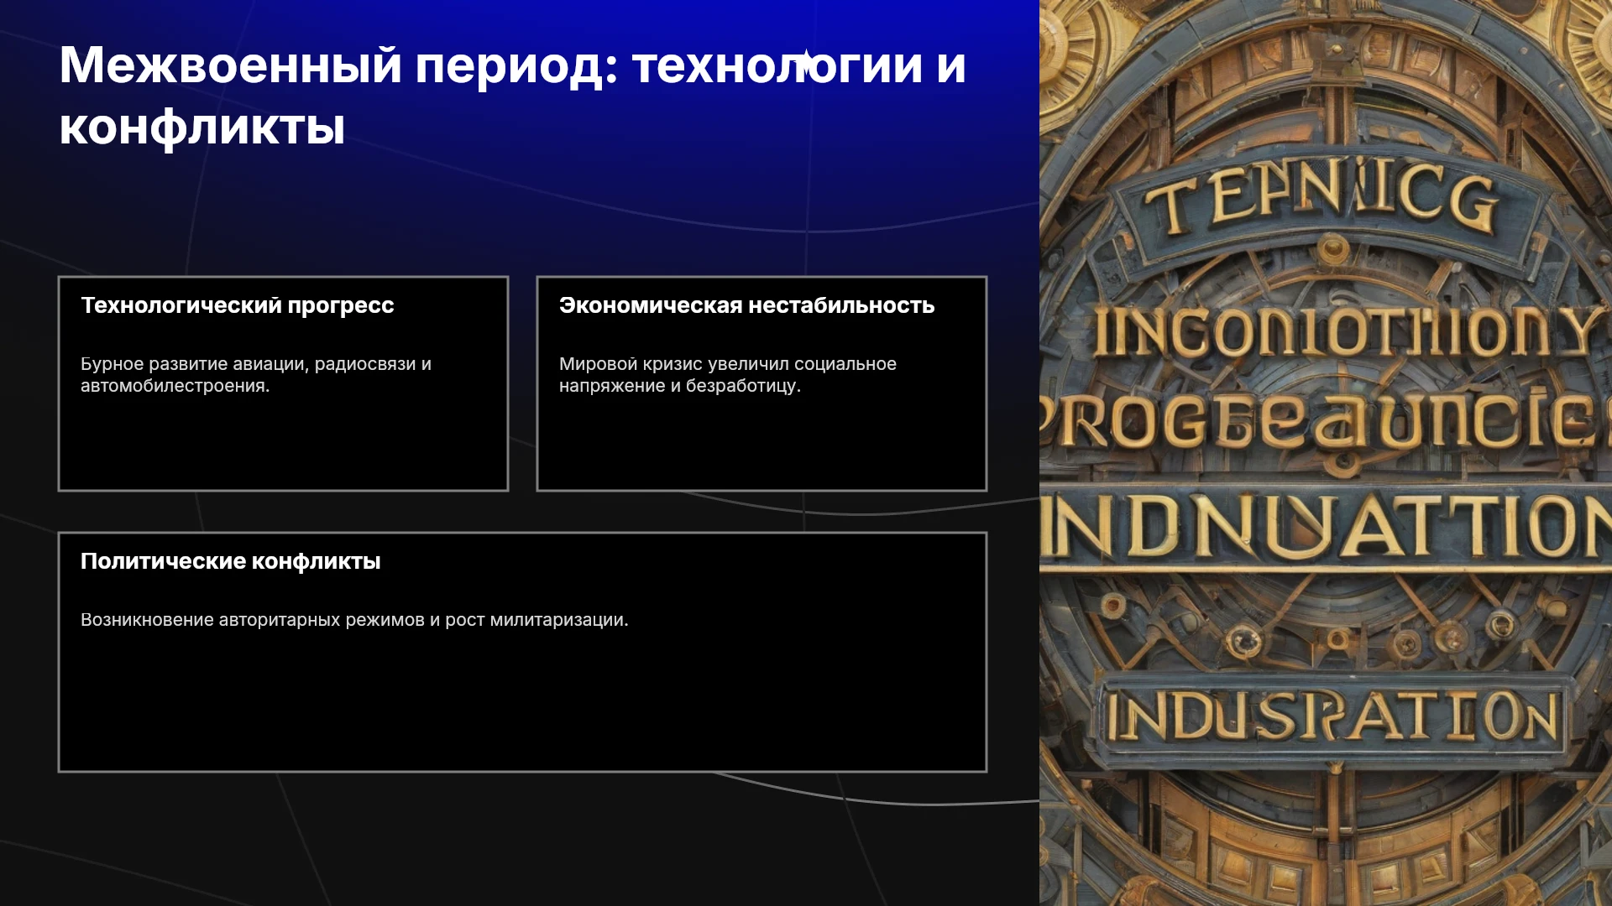Click the golden "INCONIOTIION" lettering in the image
Screen dimensions: 1612x906
click(x=1343, y=332)
